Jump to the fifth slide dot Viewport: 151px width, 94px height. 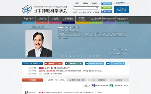coord(78,56)
